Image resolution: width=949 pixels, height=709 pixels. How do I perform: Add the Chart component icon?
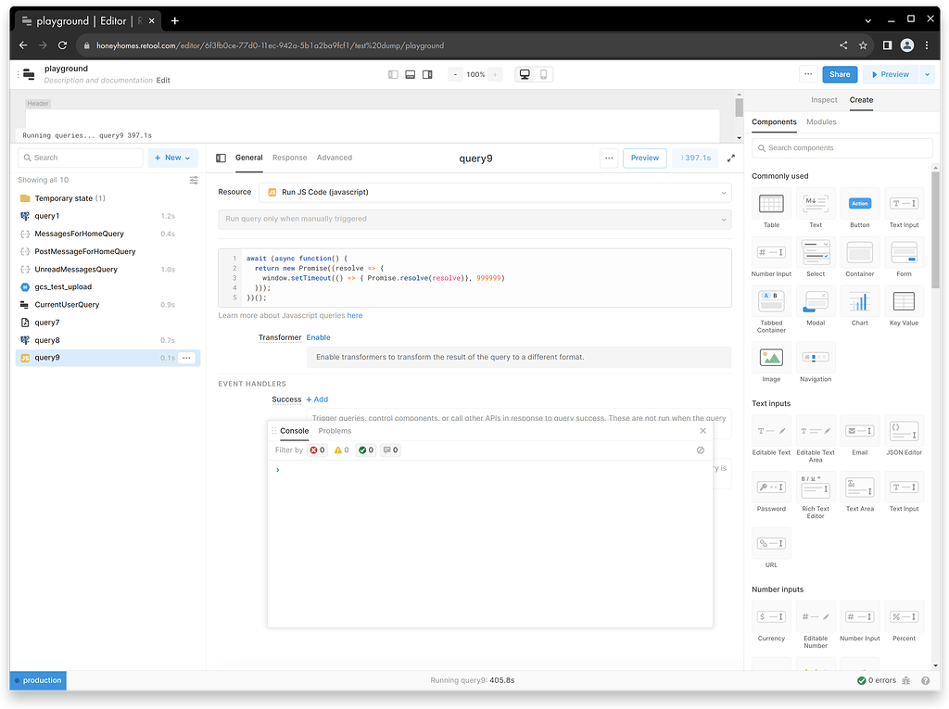[x=859, y=302]
